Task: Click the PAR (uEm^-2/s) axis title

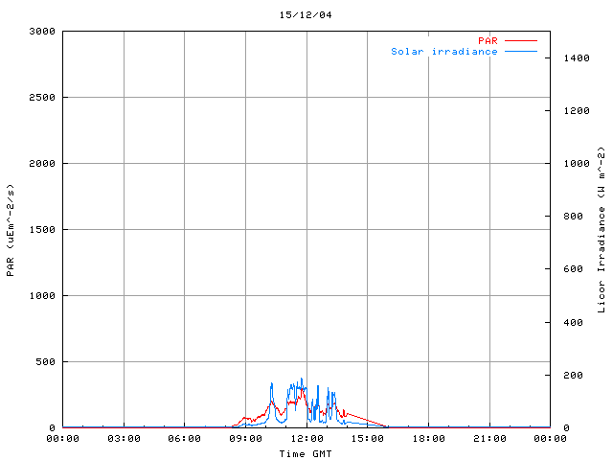Action: click(x=11, y=230)
